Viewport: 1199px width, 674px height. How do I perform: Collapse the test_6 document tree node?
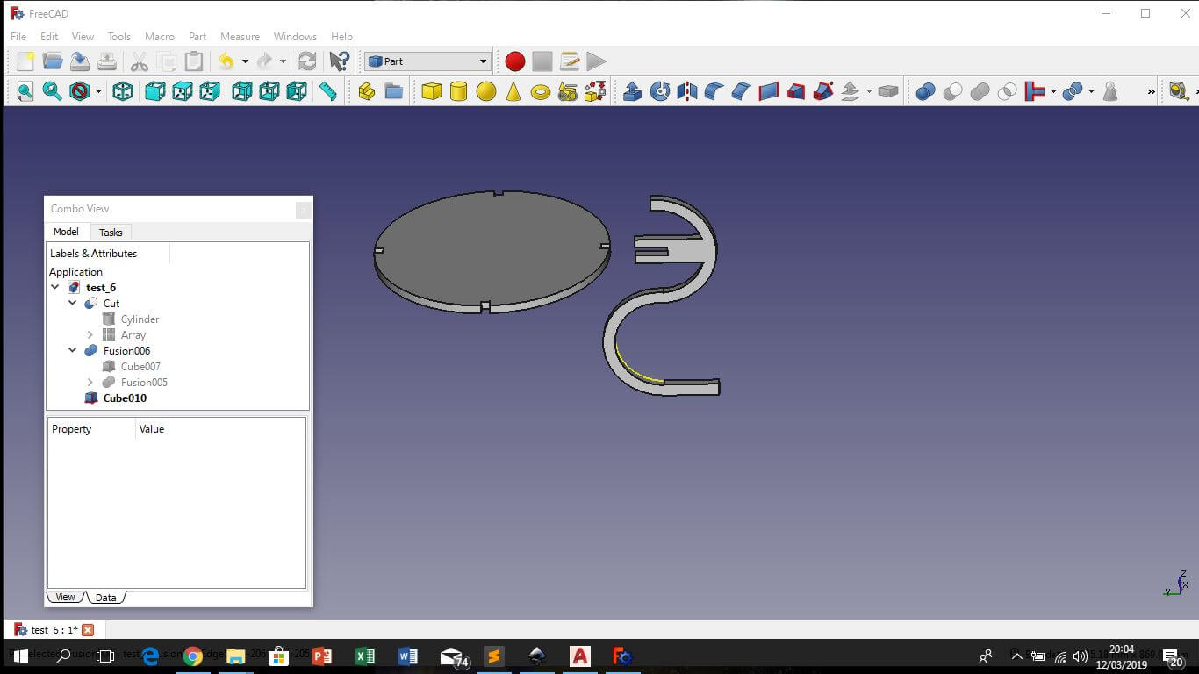[x=55, y=288]
